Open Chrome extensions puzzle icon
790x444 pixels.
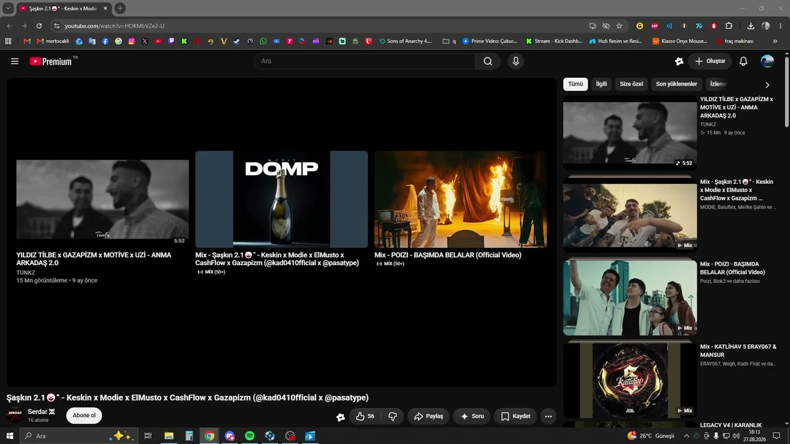[729, 26]
